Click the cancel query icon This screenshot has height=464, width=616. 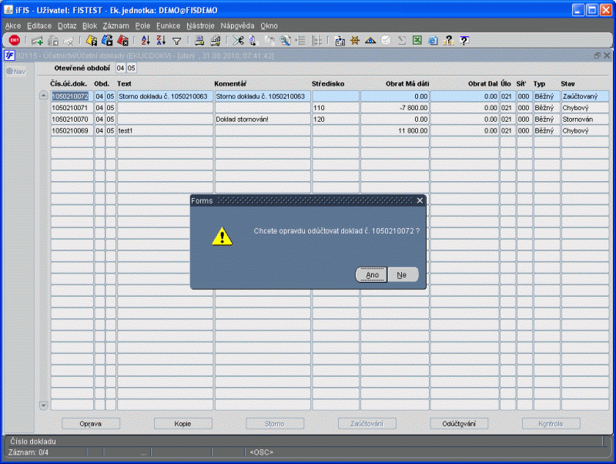(x=122, y=40)
